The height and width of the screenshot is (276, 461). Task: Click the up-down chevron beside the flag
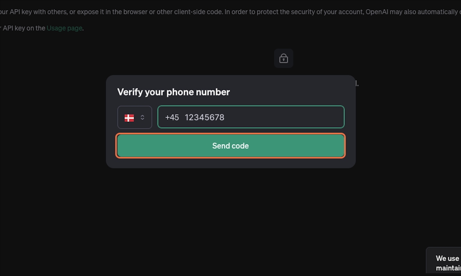(143, 118)
